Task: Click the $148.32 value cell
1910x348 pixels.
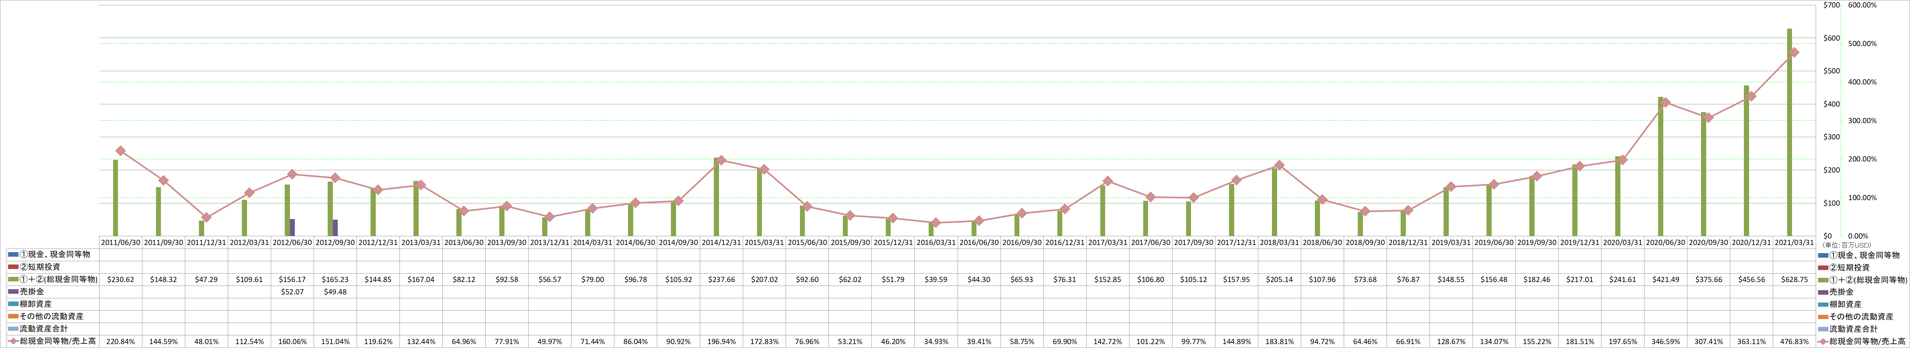Action: (x=163, y=280)
